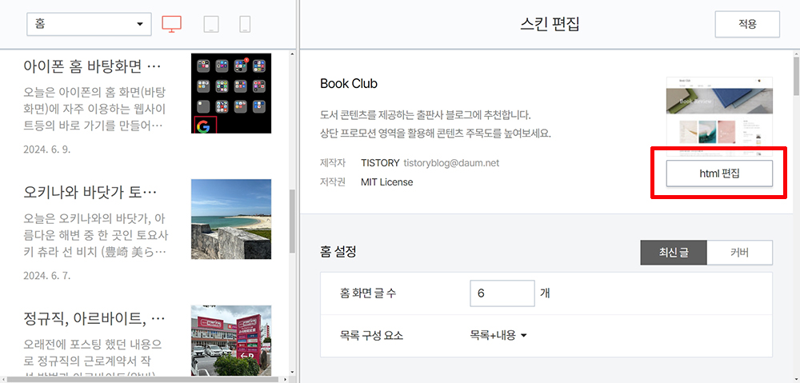The width and height of the screenshot is (800, 383).
Task: Click the Book Club skin name
Action: coord(349,84)
